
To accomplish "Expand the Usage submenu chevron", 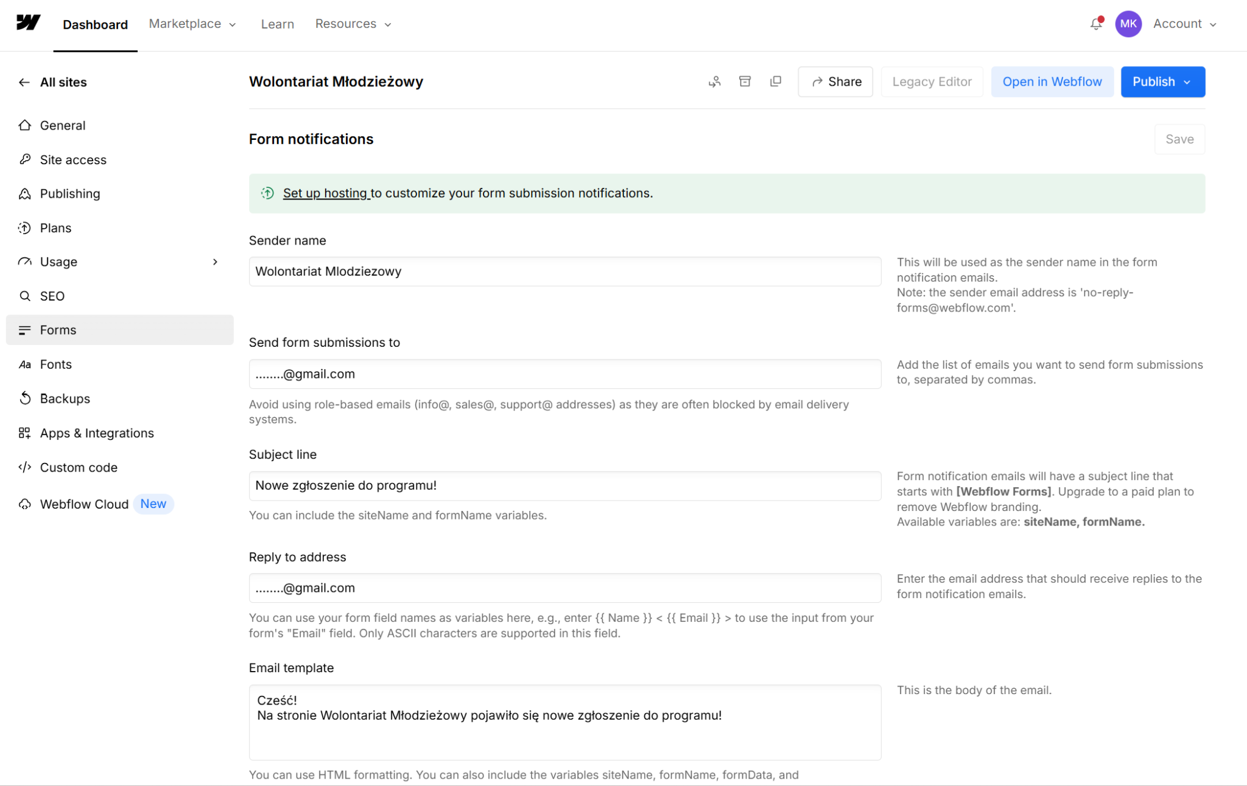I will point(215,262).
